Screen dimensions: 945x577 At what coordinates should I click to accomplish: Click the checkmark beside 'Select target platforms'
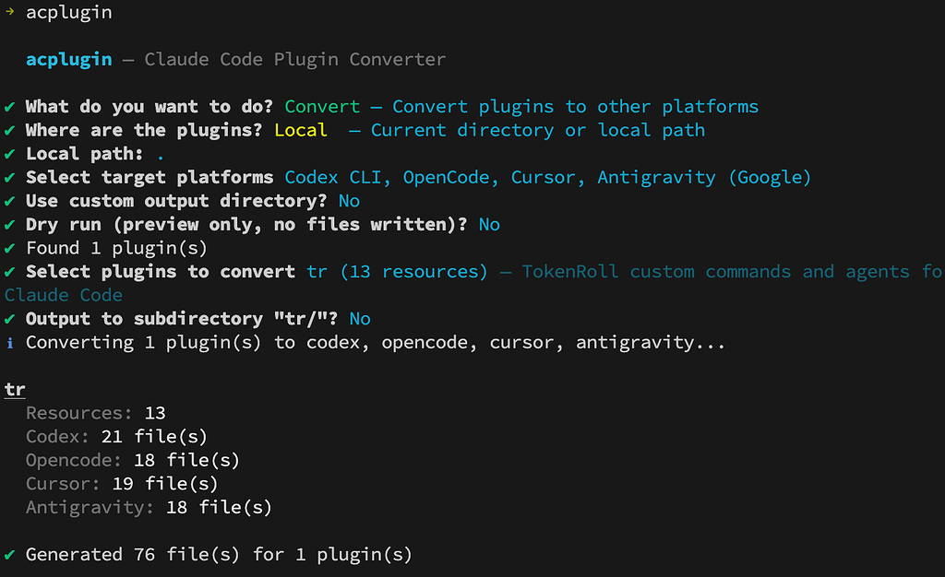(9, 178)
